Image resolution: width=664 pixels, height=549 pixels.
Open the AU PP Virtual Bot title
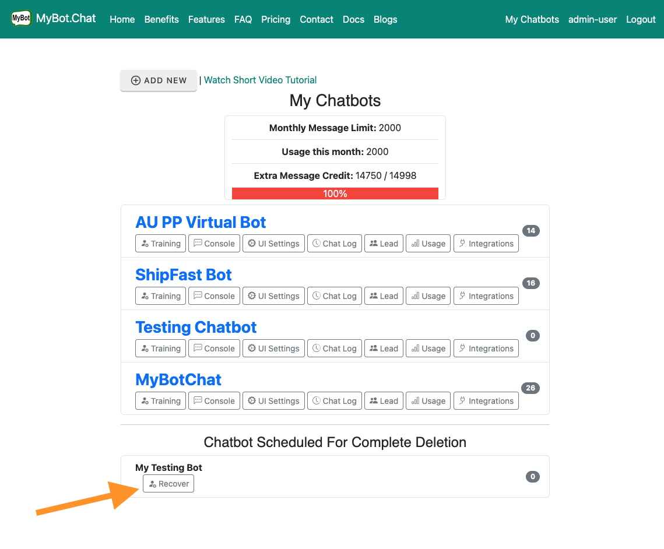[201, 223]
